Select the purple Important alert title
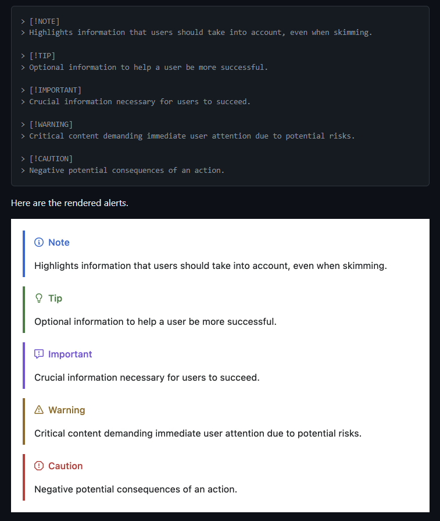Viewport: 440px width, 521px height. coord(70,354)
